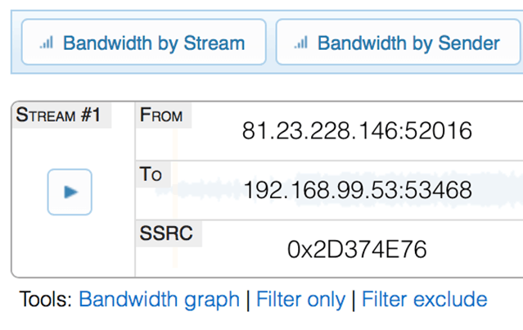This screenshot has height=330, width=523.
Task: Select the From address 81.23.228.146:52016
Action: coord(357,131)
